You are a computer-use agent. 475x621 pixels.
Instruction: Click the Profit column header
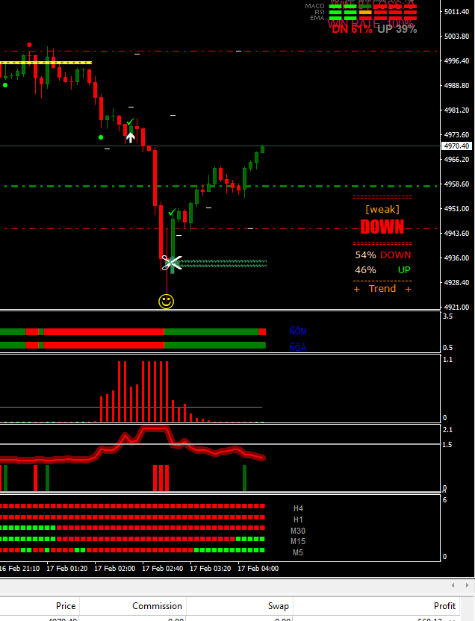point(444,606)
